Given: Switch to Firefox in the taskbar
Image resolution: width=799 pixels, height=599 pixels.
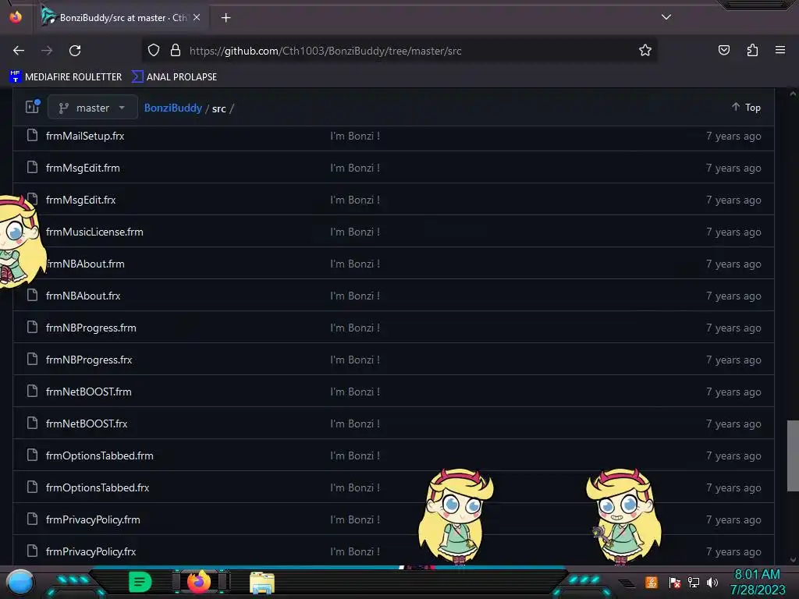Looking at the screenshot, I should point(199,582).
